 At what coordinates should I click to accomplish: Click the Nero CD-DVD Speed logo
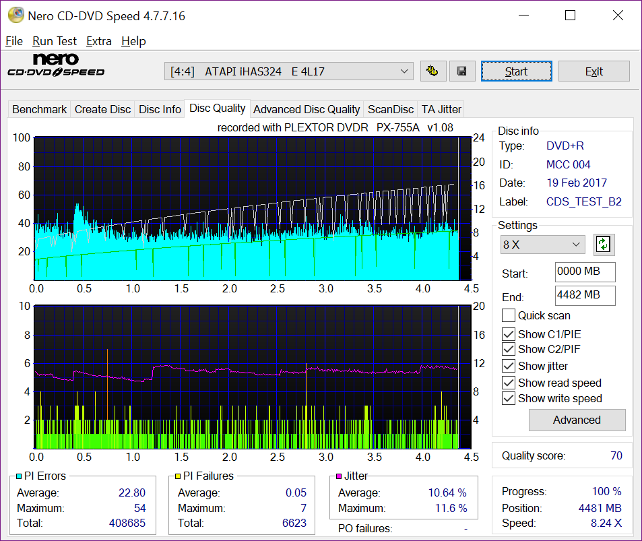pos(55,65)
